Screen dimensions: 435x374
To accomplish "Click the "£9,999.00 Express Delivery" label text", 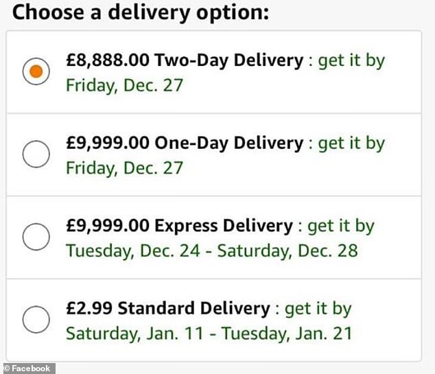I will tap(179, 226).
